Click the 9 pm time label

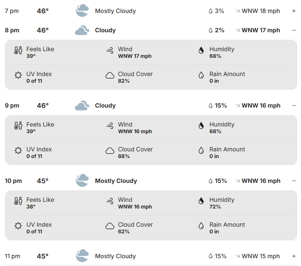click(12, 106)
